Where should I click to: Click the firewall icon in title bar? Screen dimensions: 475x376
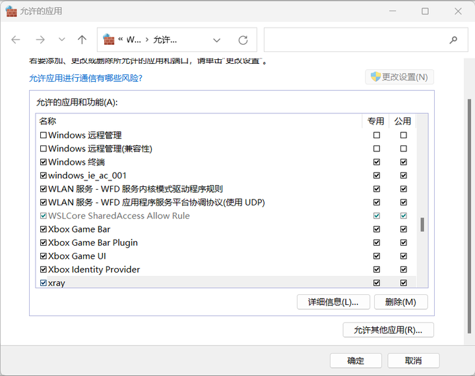point(11,11)
